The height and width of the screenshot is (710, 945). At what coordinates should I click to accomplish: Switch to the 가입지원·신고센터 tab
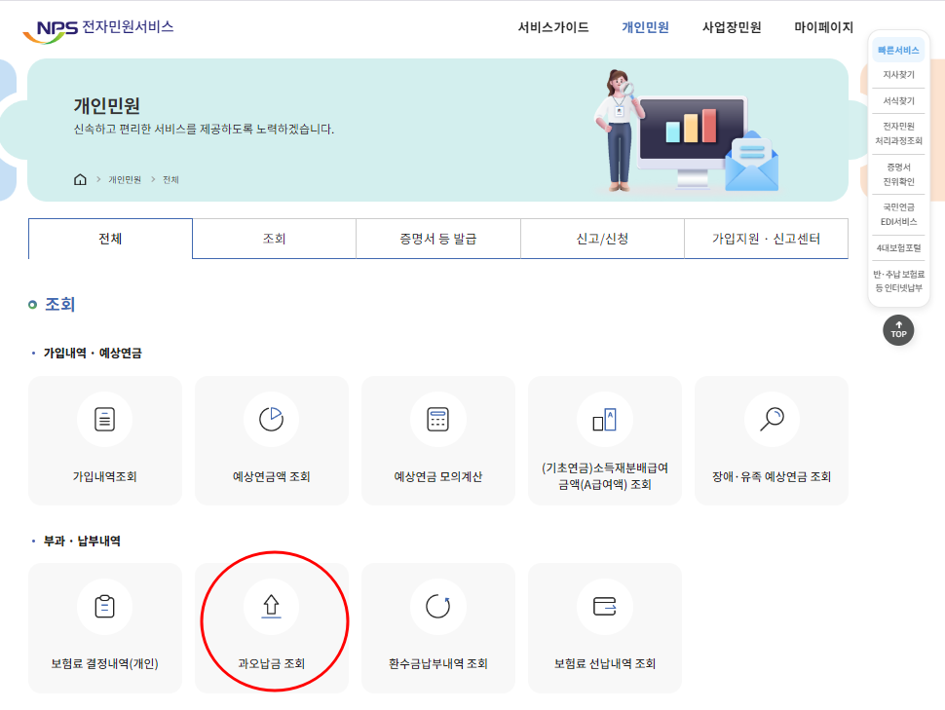(x=767, y=239)
